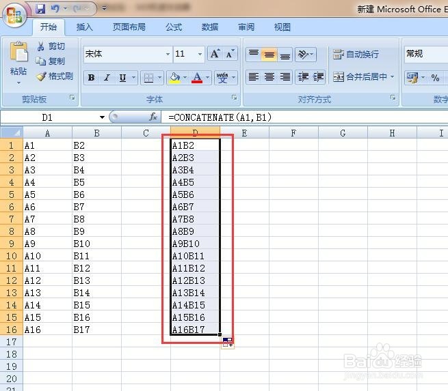This screenshot has height=391, width=448.
Task: Increase cell indent
Action: pyautogui.click(x=318, y=77)
